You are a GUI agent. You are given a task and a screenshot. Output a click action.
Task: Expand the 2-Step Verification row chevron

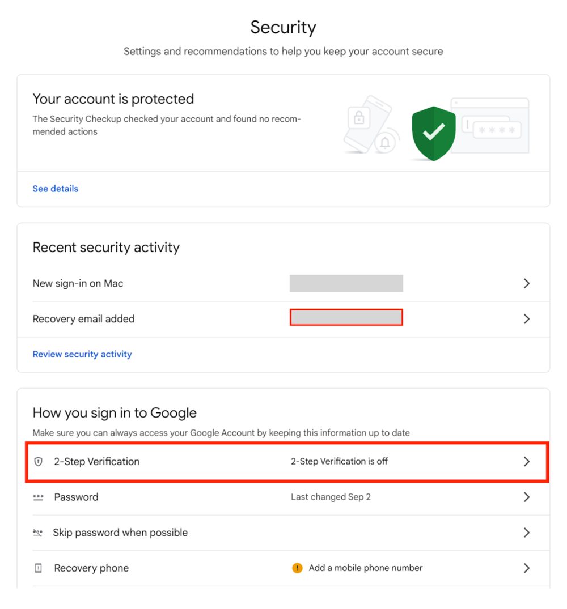coord(527,461)
